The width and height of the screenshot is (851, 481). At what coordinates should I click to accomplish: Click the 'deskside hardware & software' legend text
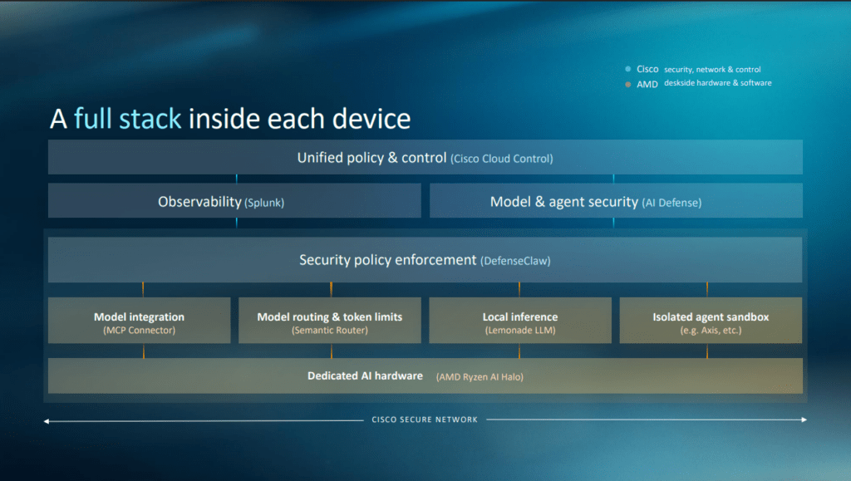(x=717, y=83)
